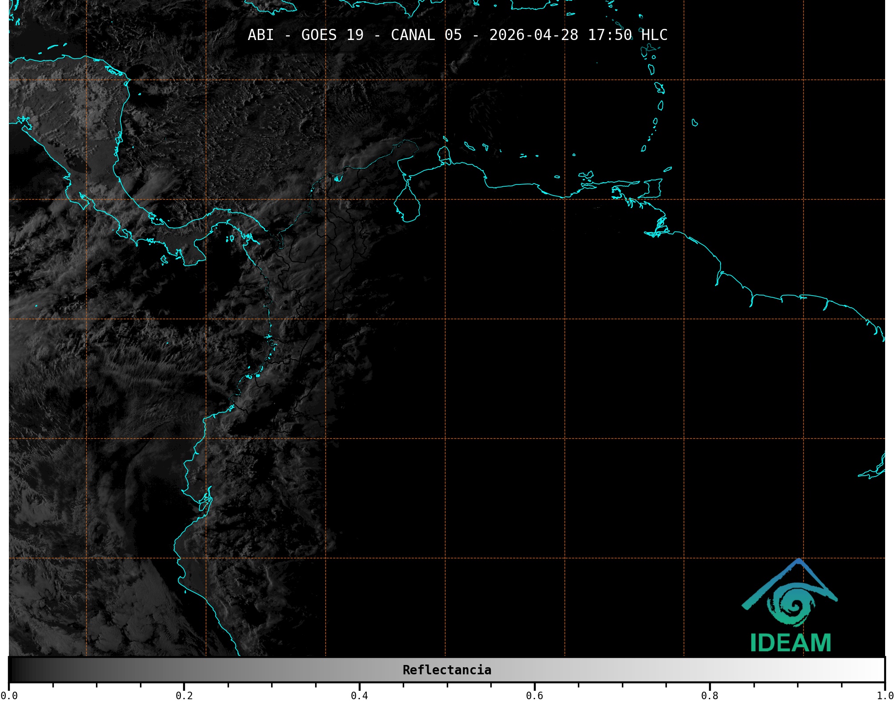The height and width of the screenshot is (701, 894).
Task: Click the 0.0 colorbar tick label
Action: click(9, 695)
